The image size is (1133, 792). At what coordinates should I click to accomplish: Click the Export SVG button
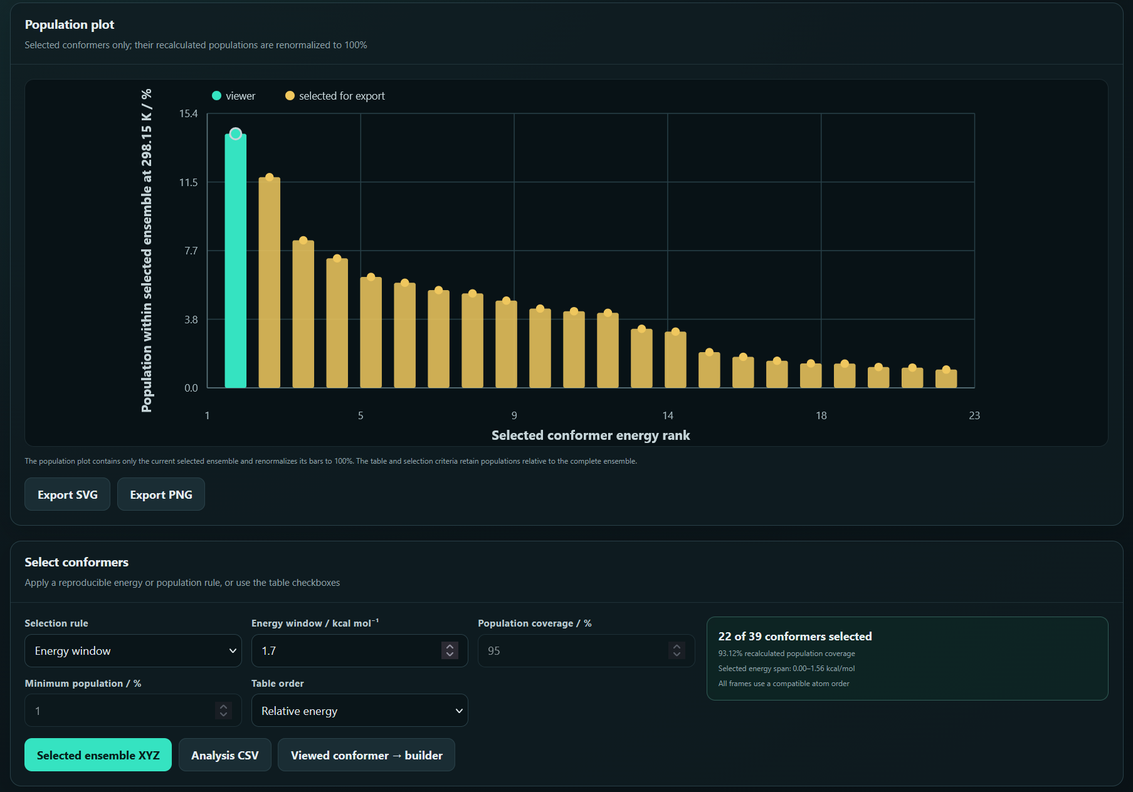coord(67,494)
